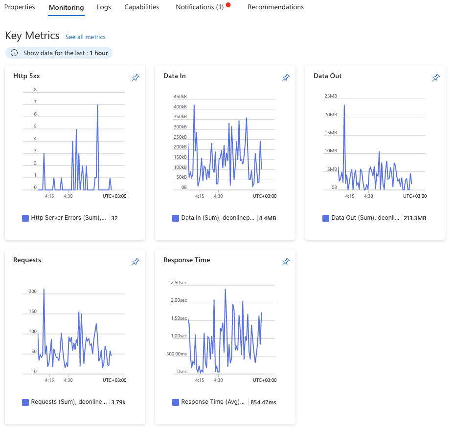This screenshot has height=438, width=454.
Task: Toggle the Data Out series in its legend
Action: [x=326, y=218]
